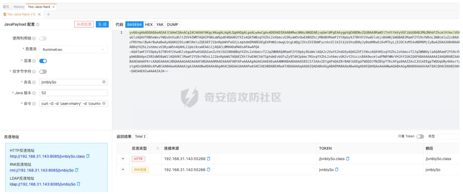Image resolution: width=463 pixels, height=194 pixels.
Task: Click the 反连地址 panel heading
Action: coord(12,137)
